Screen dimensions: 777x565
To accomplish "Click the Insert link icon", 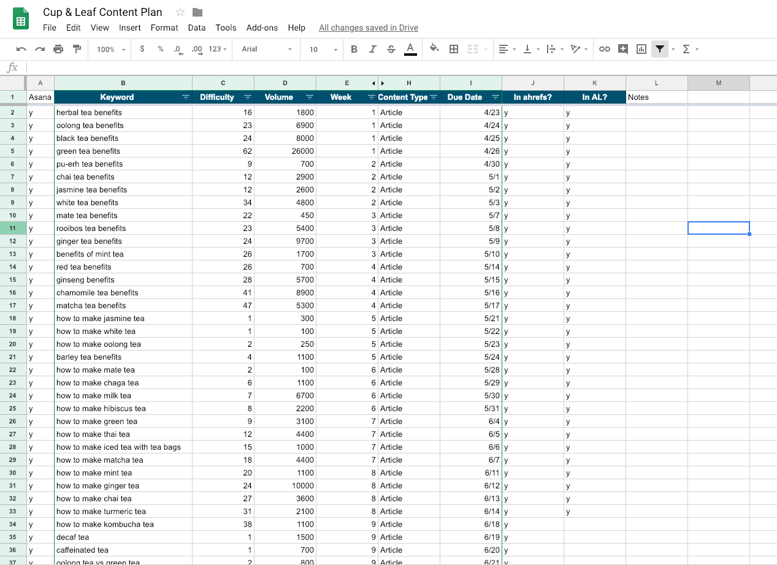I will [605, 49].
